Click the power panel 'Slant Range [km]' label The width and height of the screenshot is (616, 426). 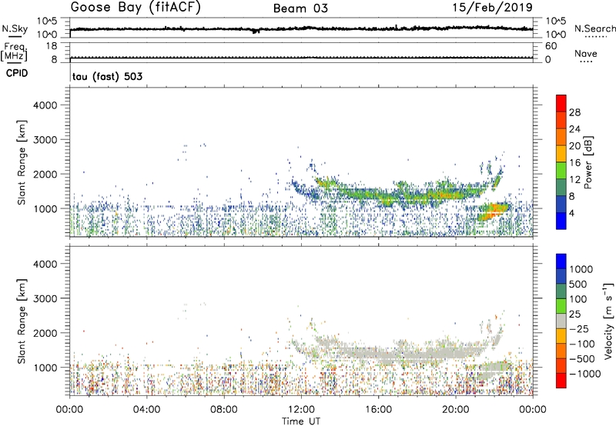pos(22,162)
